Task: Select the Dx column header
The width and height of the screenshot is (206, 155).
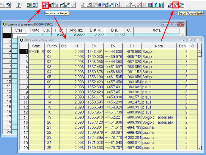Action: click(x=94, y=46)
